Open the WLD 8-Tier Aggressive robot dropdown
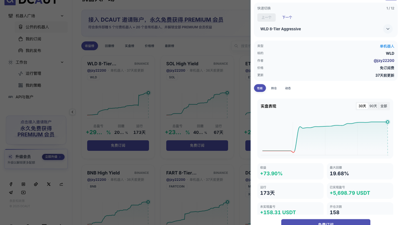 click(x=325, y=29)
